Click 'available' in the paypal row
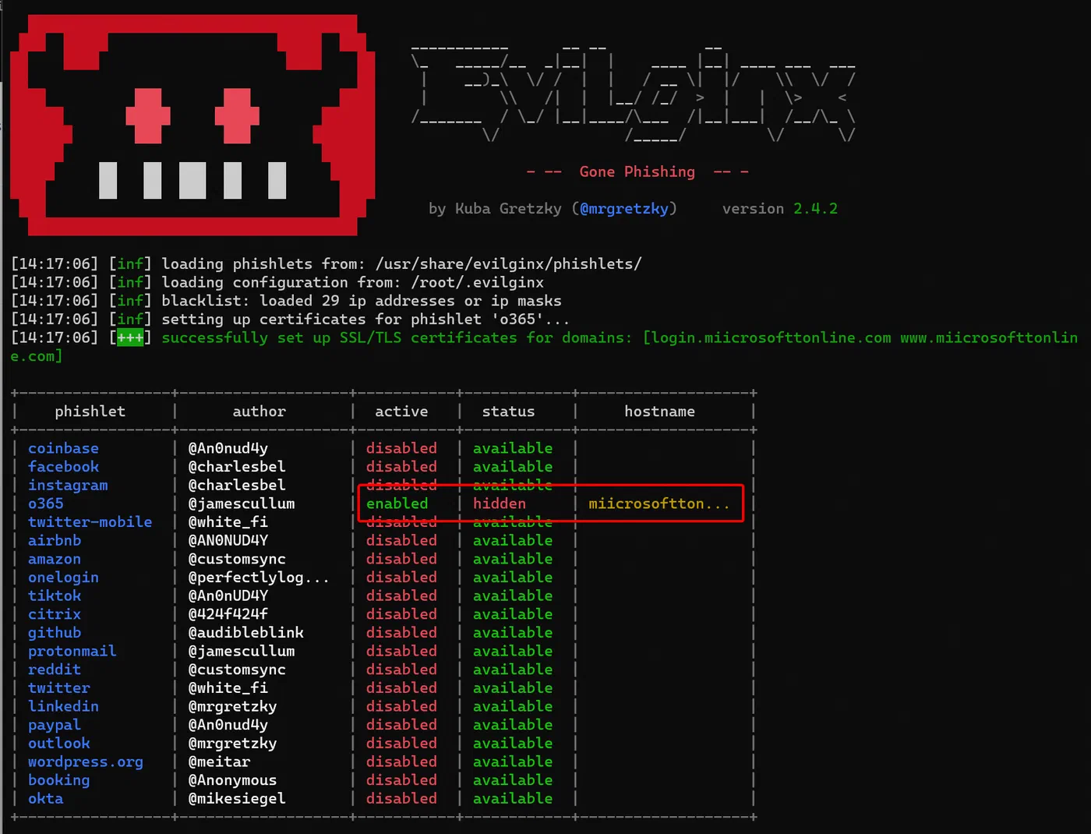1091x834 pixels. point(513,725)
